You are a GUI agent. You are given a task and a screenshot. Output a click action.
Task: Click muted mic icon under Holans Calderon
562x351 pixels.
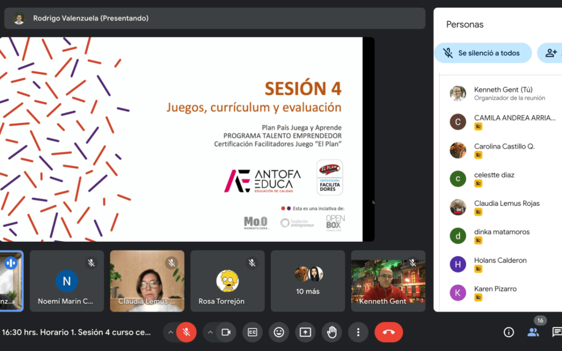tap(478, 269)
